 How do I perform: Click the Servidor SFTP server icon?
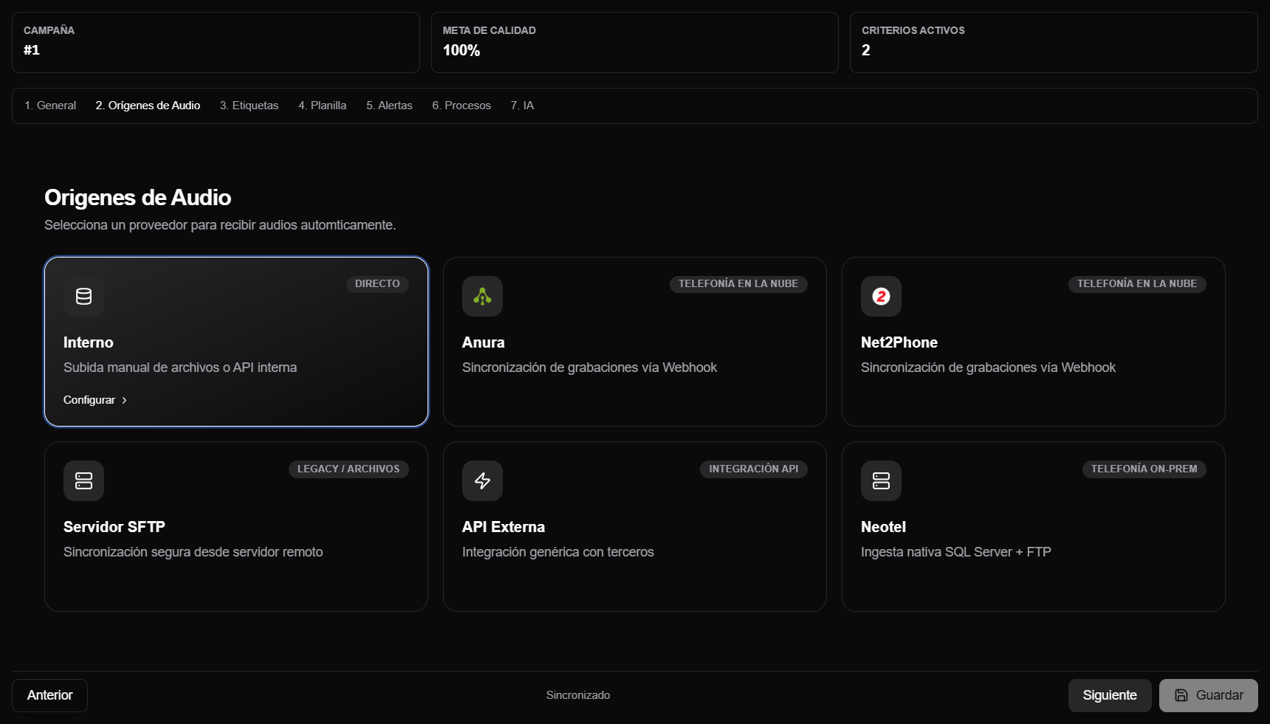tap(83, 480)
